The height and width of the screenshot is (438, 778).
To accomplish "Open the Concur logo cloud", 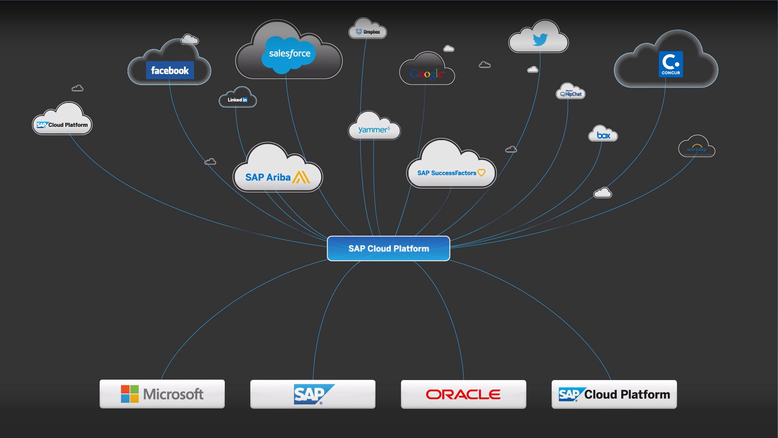I will [x=671, y=64].
